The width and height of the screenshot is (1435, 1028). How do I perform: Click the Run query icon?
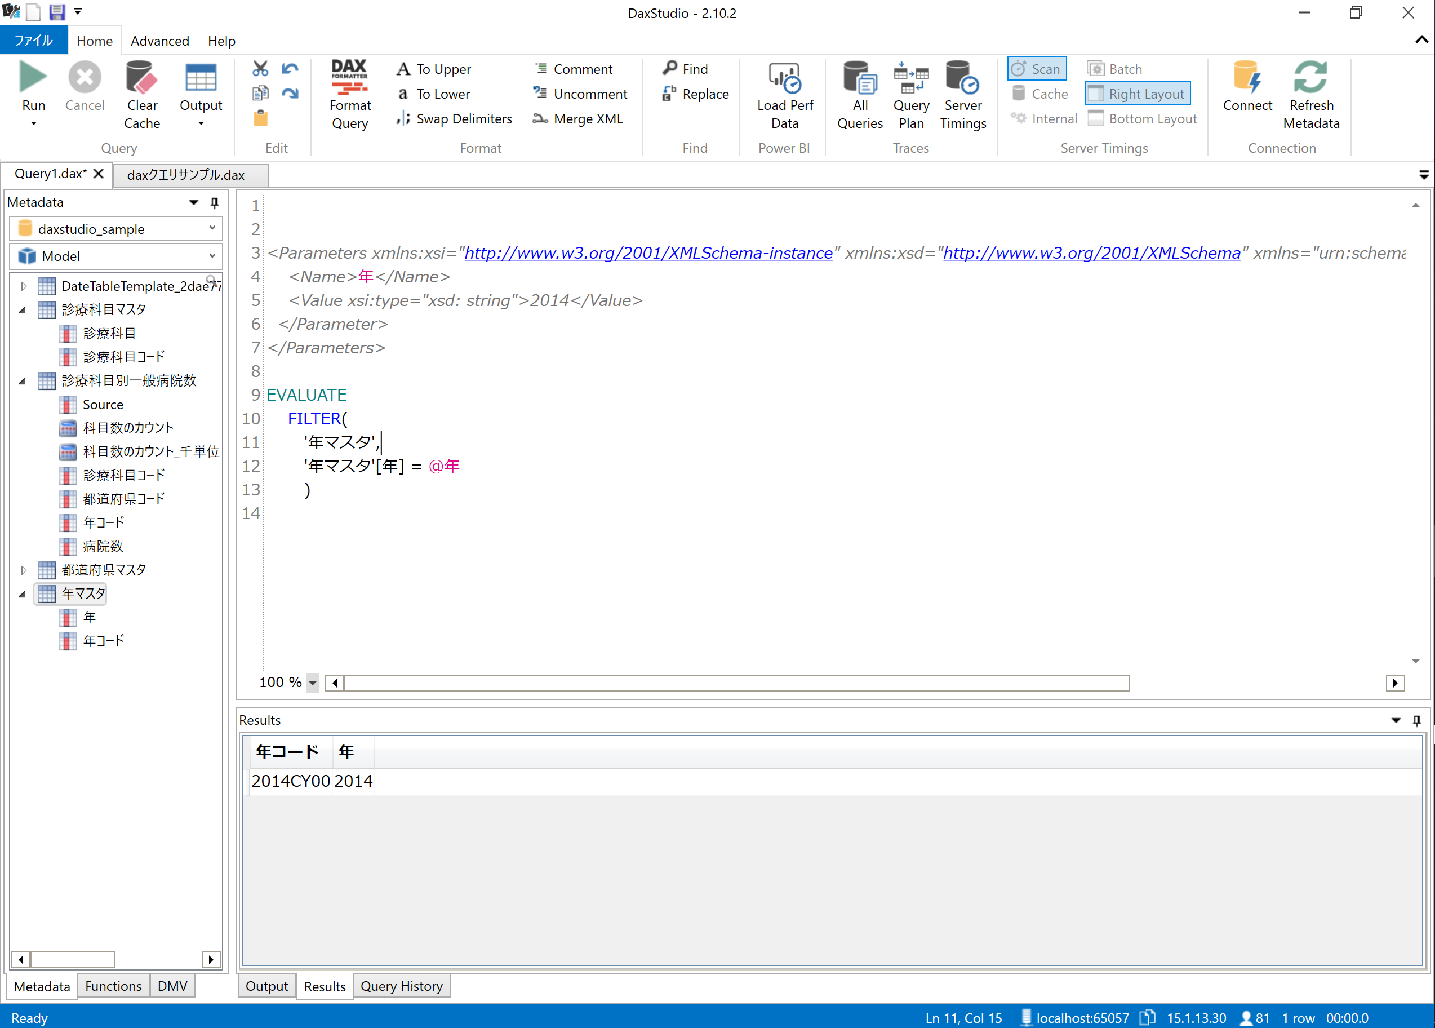point(33,78)
